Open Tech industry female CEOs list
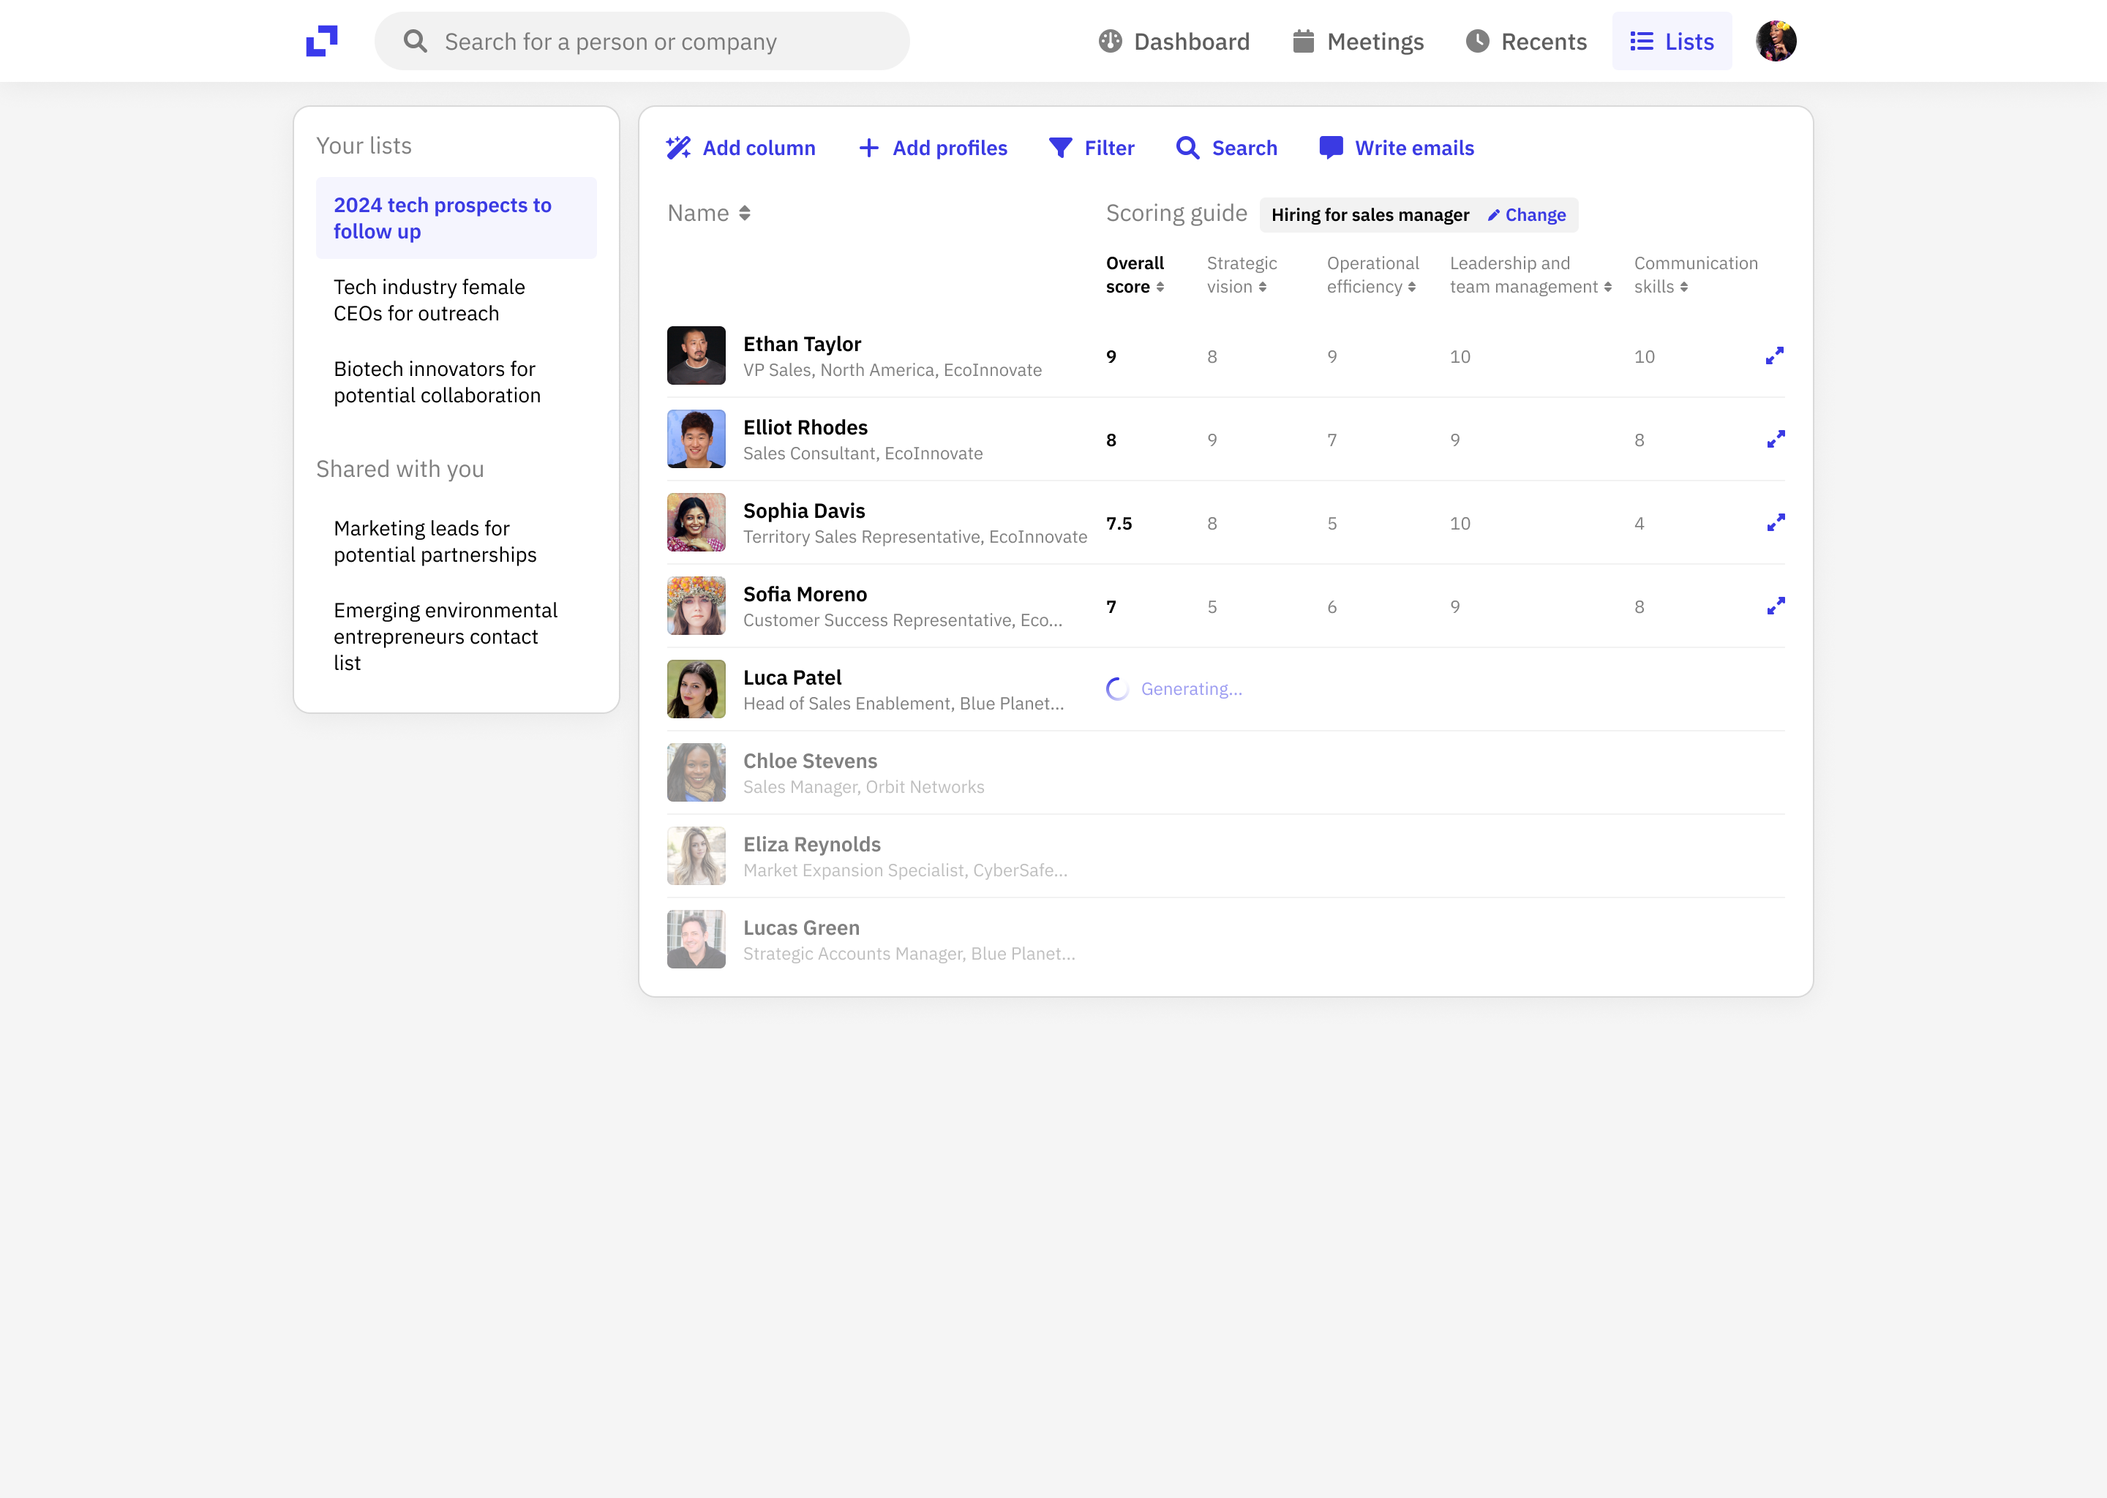 coord(429,301)
